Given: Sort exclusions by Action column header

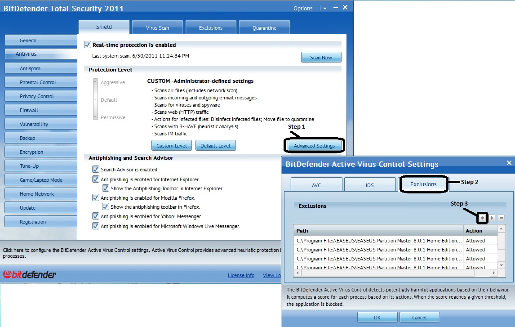Looking at the screenshot, I should click(x=480, y=230).
